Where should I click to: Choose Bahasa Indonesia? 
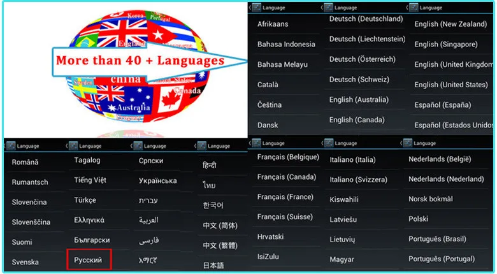click(x=287, y=44)
